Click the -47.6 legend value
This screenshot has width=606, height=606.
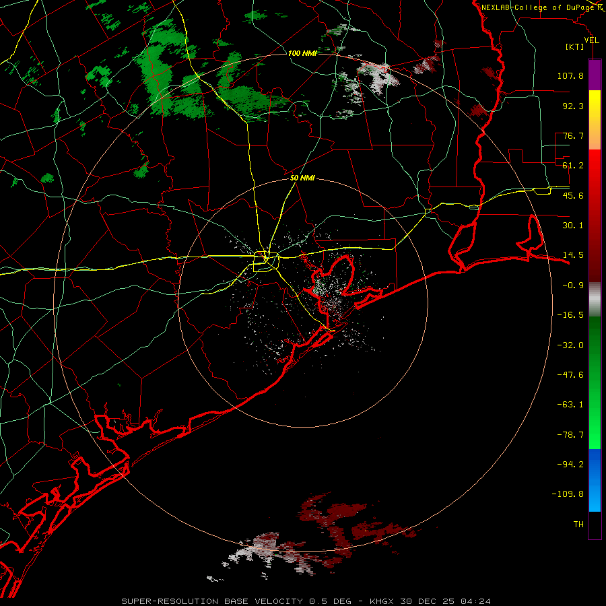pos(570,375)
